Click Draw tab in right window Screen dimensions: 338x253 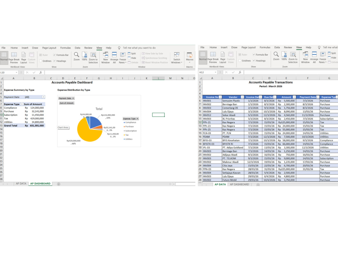click(x=234, y=47)
